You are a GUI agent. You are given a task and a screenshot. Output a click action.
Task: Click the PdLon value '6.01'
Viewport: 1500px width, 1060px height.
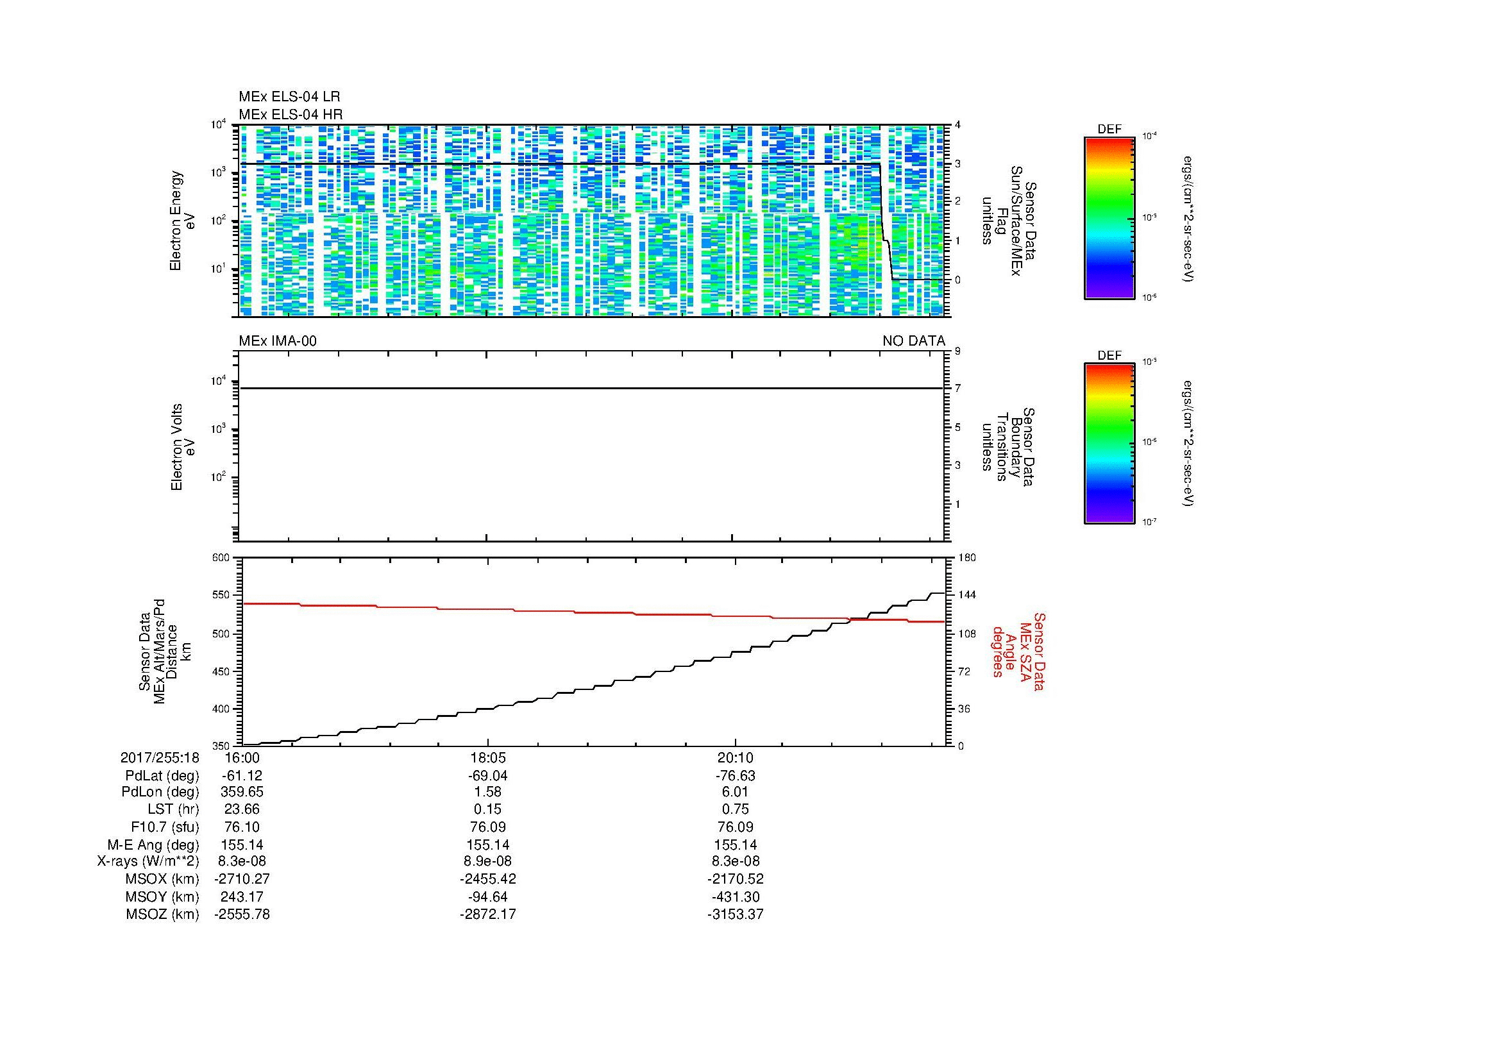735,792
